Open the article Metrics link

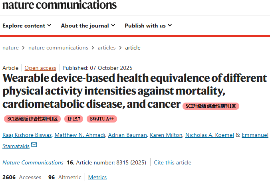click(x=97, y=177)
